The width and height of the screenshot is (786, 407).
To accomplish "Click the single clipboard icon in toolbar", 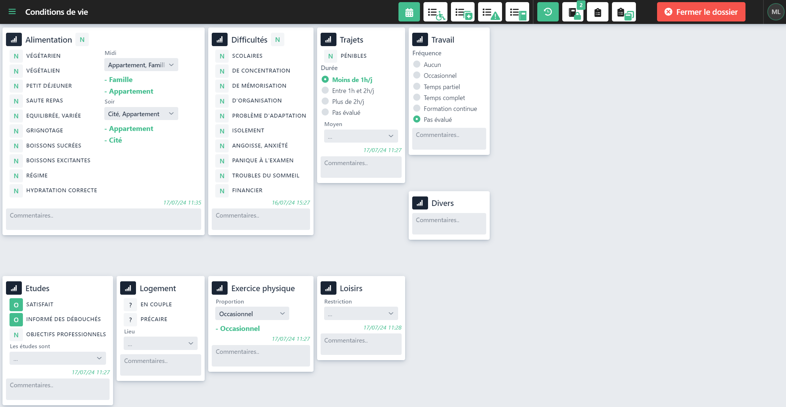I will coord(598,12).
